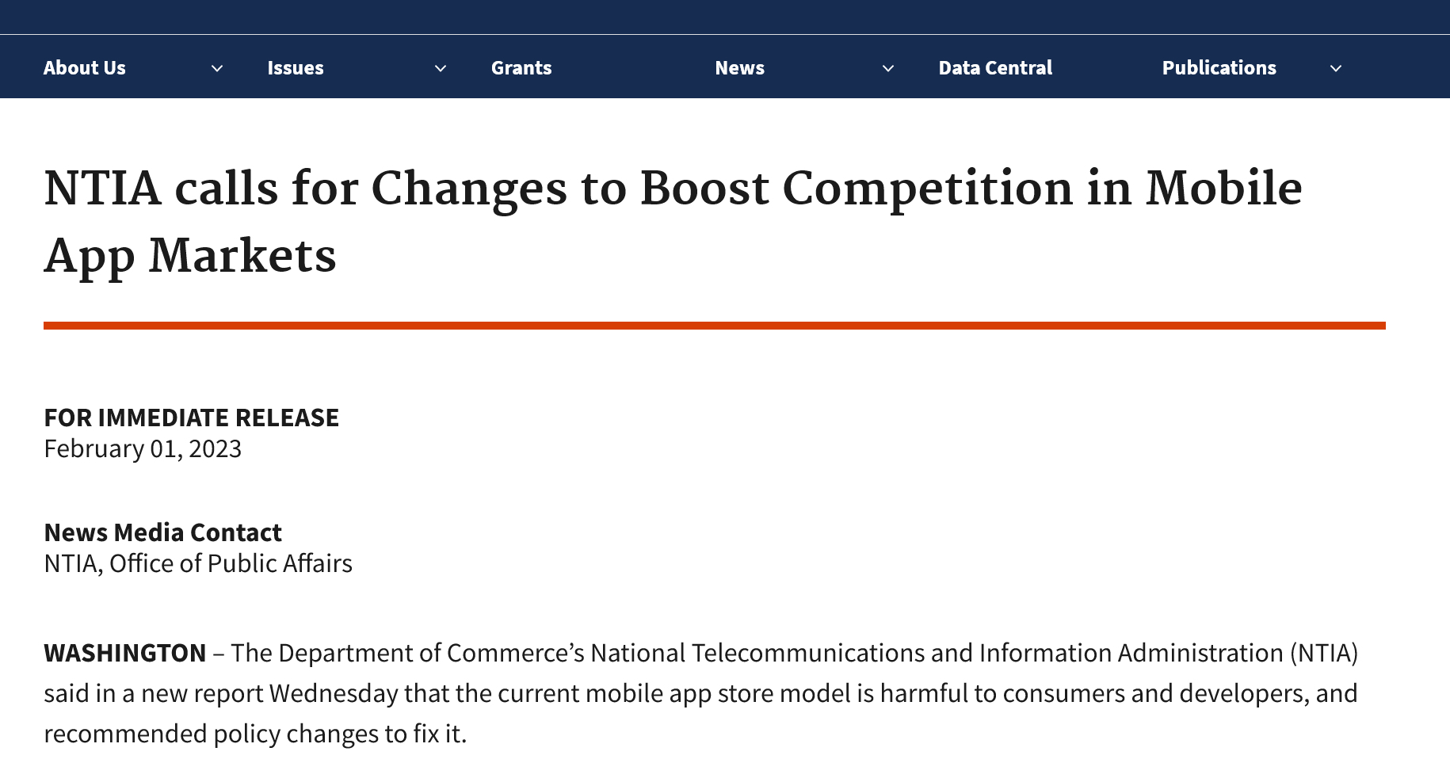This screenshot has width=1450, height=759.
Task: Click the Issues navigation label
Action: point(296,68)
